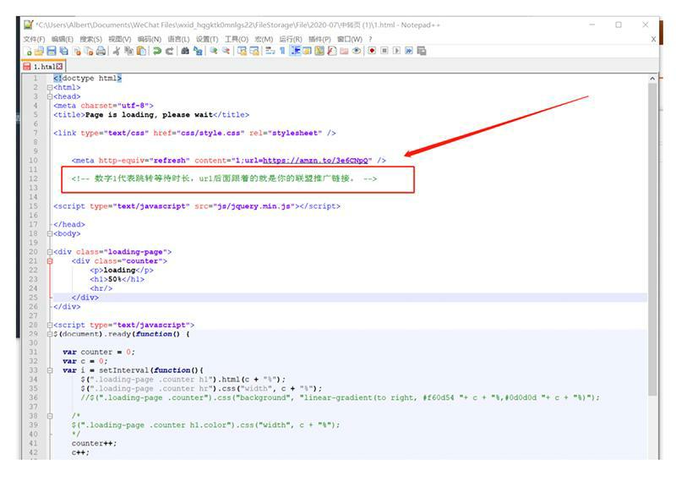Collapse the div class="counter" fold marker
The width and height of the screenshot is (676, 493).
pyautogui.click(x=50, y=261)
